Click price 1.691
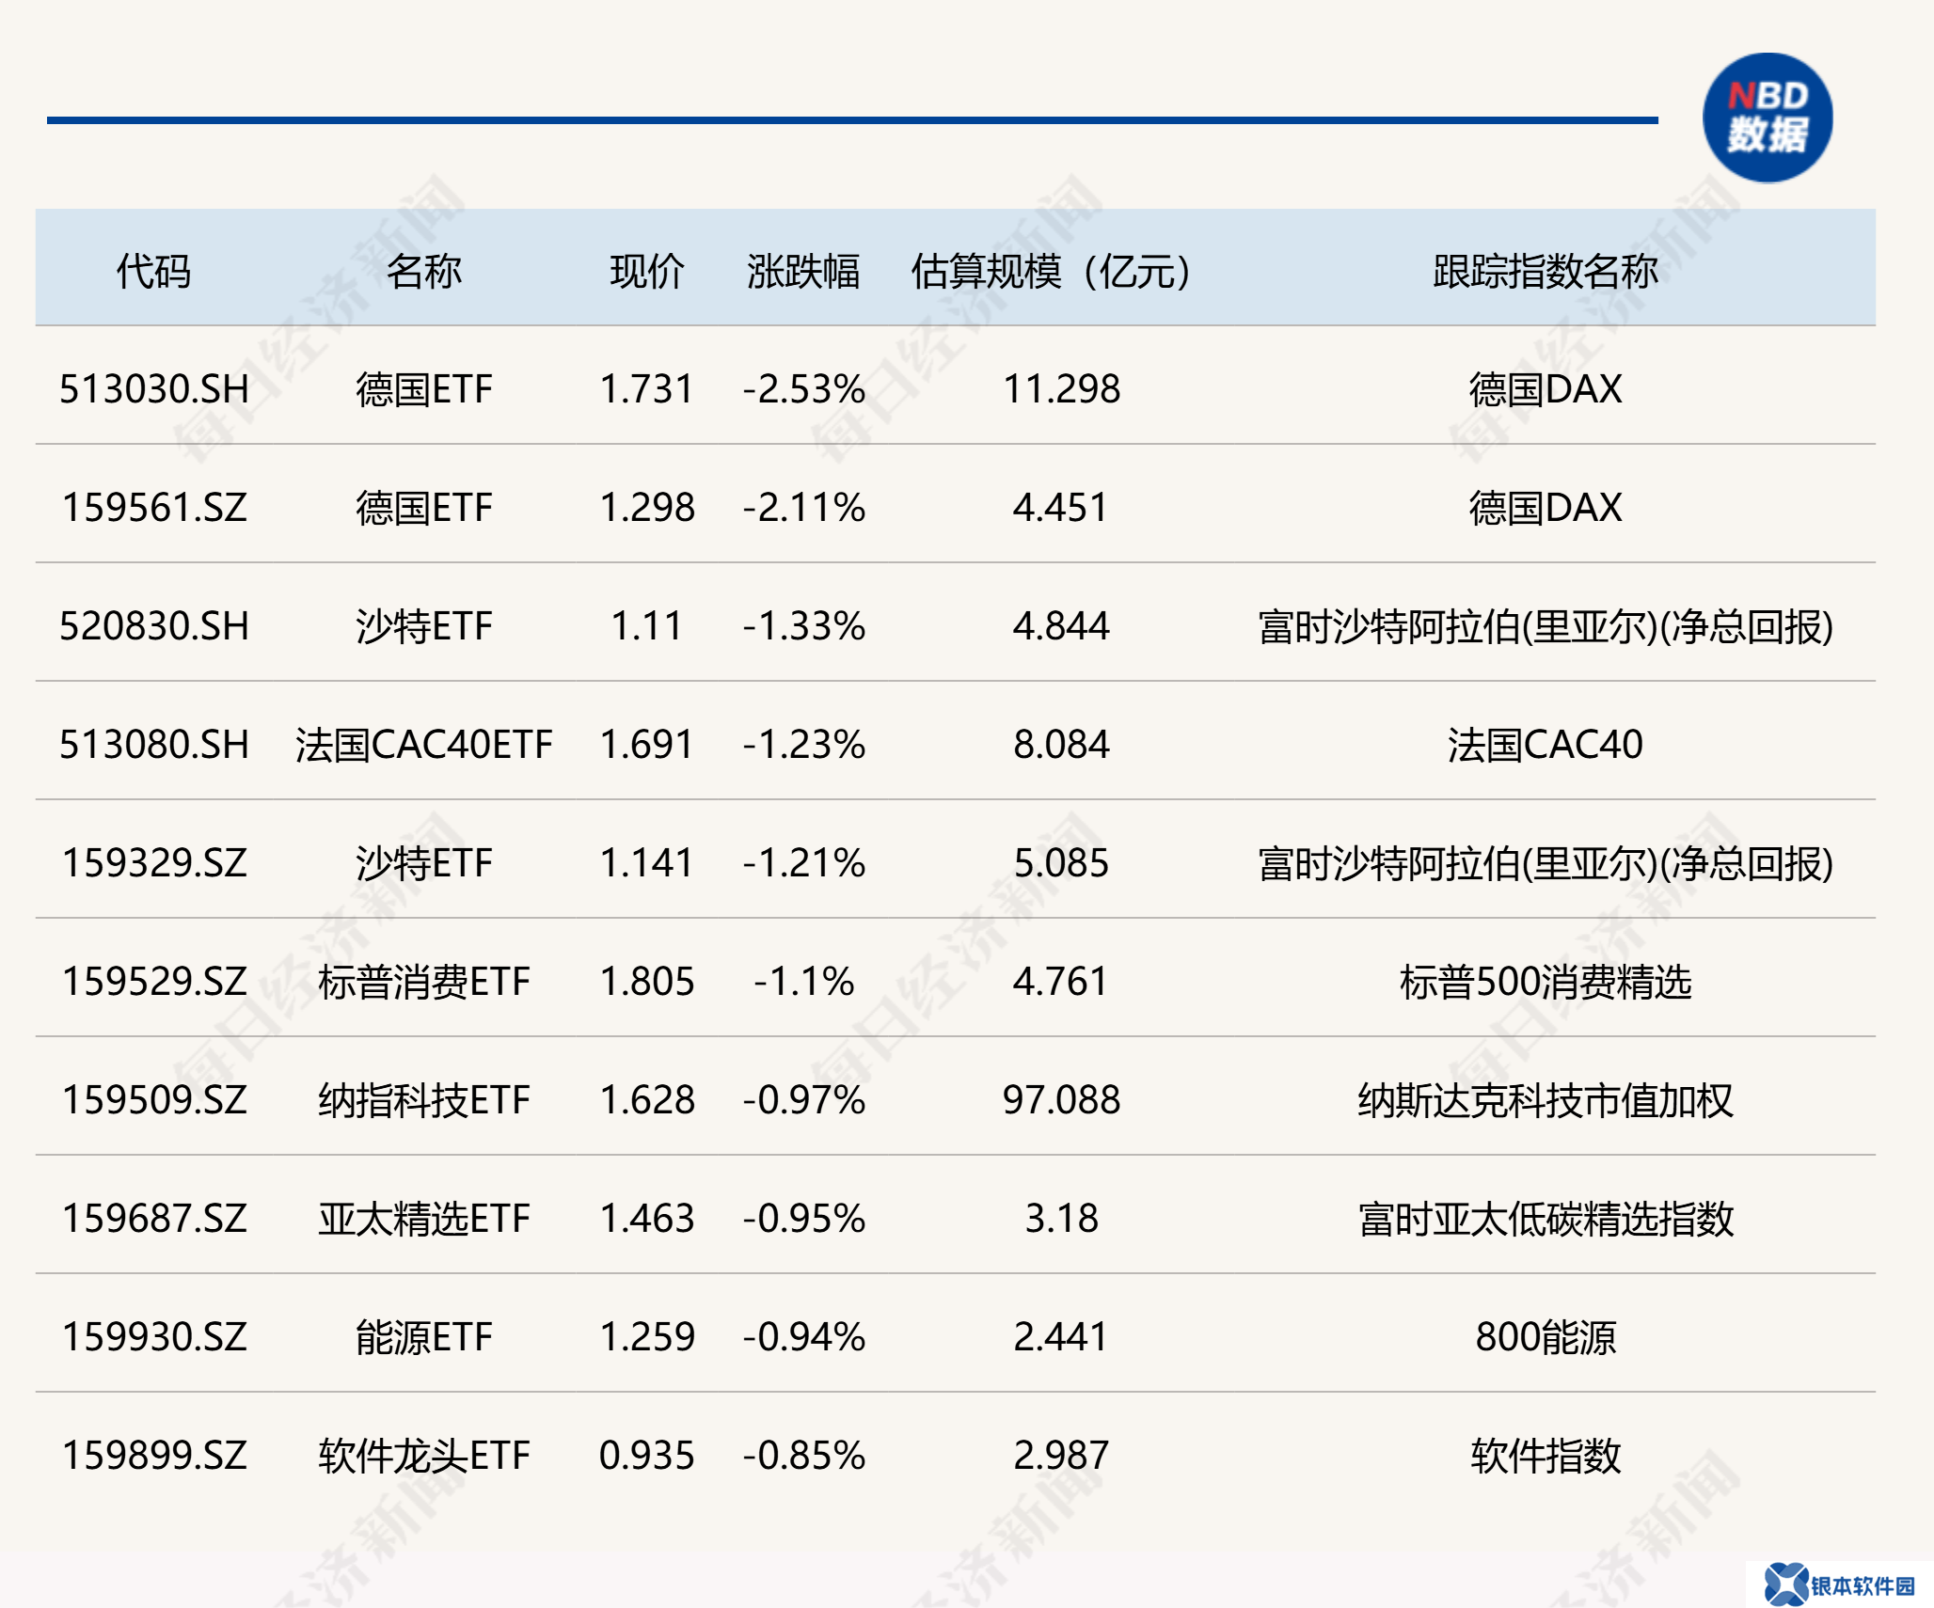Viewport: 1934px width, 1608px height. coord(647,745)
